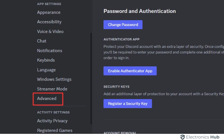Viewport: 224px width, 140px height.
Task: Click Enable Authenticator App button
Action: point(130,71)
